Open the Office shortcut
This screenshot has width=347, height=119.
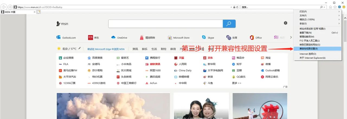(256, 38)
